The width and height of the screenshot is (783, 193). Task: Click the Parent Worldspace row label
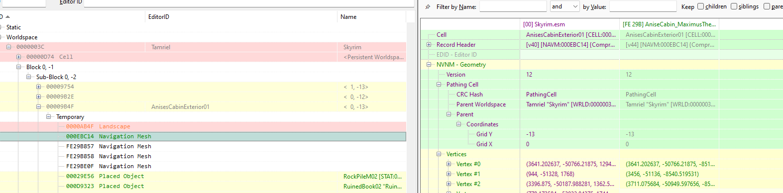point(481,104)
